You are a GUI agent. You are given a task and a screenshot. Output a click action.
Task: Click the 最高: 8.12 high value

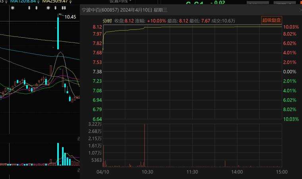tap(178, 21)
